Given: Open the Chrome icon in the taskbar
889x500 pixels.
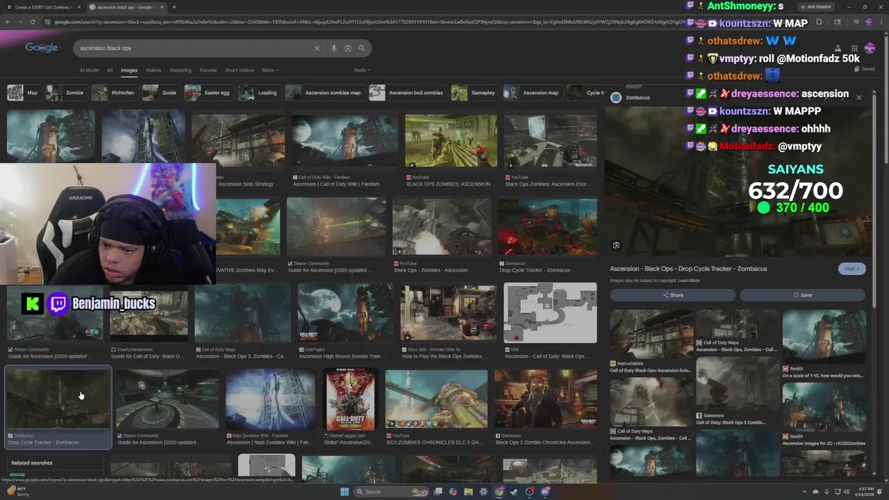Looking at the screenshot, I should (499, 492).
